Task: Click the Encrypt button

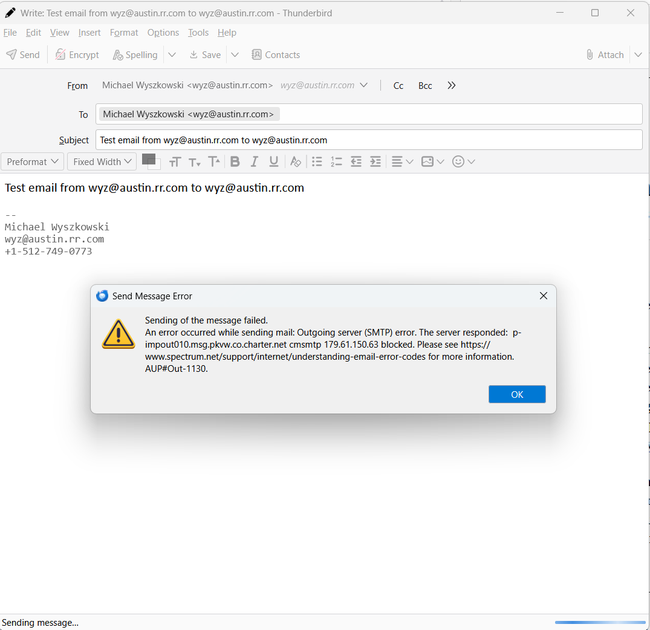Action: click(x=77, y=54)
